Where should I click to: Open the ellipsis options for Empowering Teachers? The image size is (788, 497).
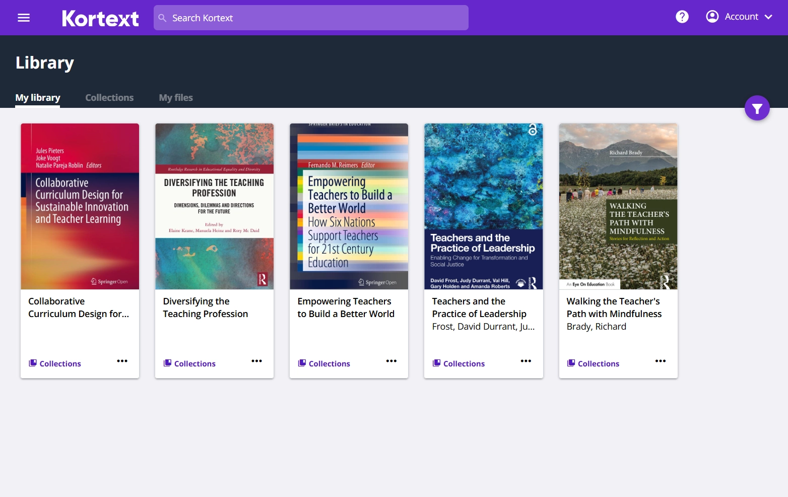tap(391, 361)
